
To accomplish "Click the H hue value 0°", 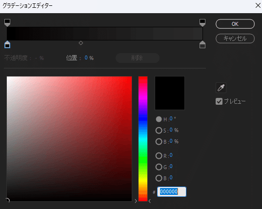I will 173,119.
